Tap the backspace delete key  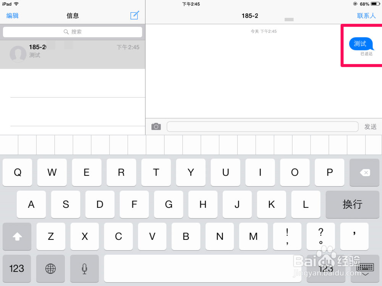pos(364,172)
